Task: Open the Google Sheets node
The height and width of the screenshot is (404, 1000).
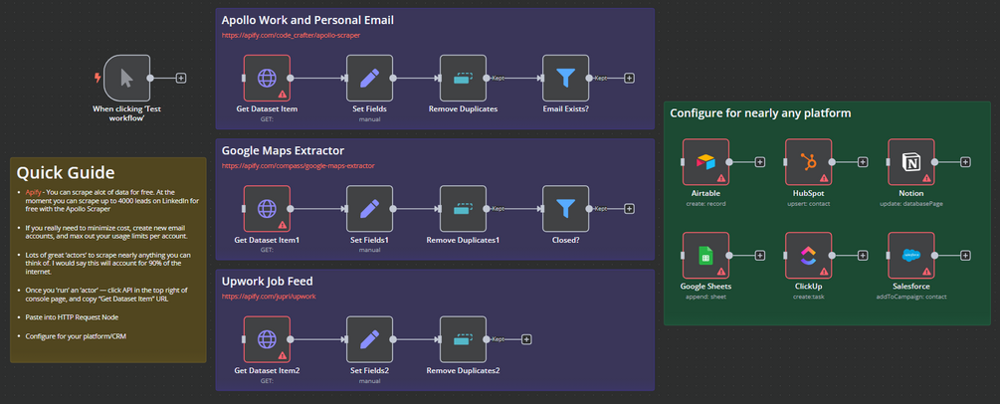Action: pos(705,256)
